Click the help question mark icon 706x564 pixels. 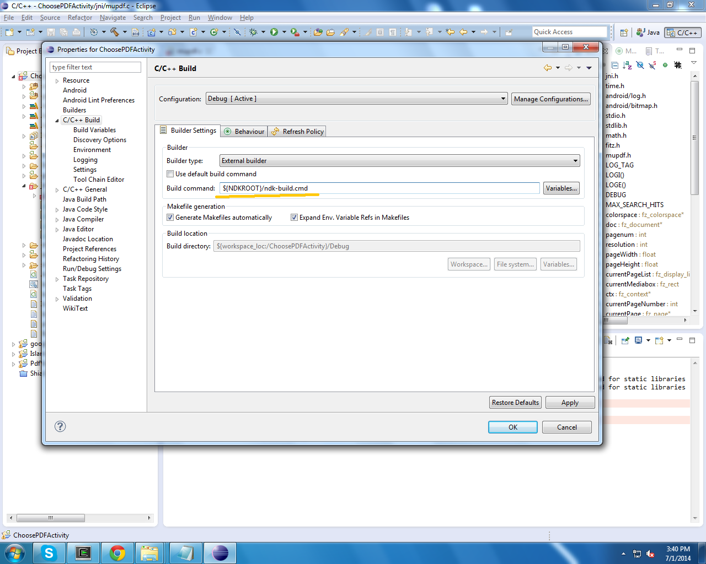[60, 426]
